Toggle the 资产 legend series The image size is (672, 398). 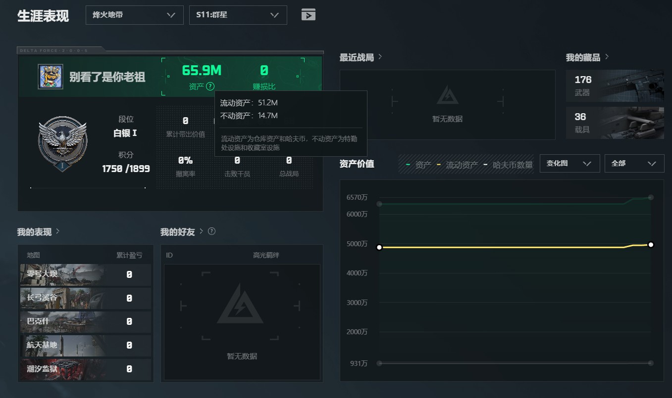pos(418,165)
